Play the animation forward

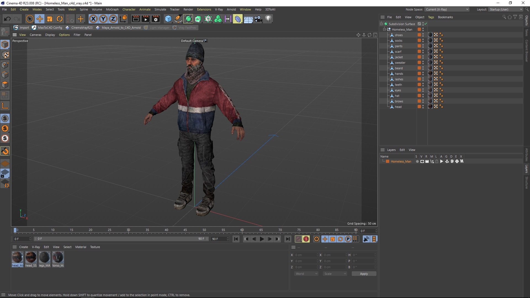click(262, 239)
